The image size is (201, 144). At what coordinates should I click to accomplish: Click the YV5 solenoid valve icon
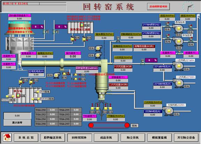[37, 92]
